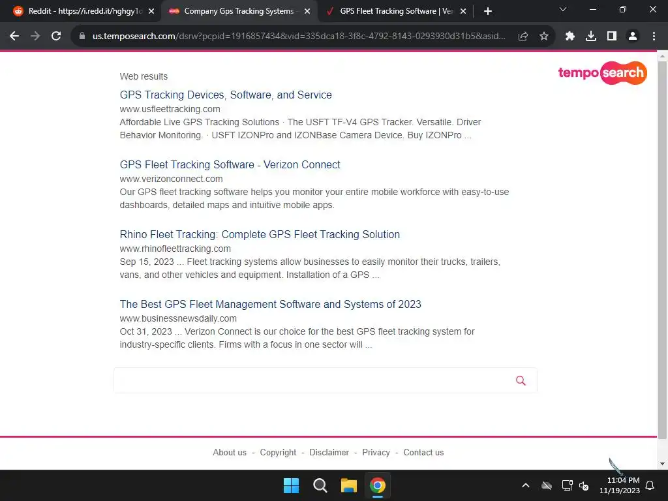Open the Copyright footer link

278,453
